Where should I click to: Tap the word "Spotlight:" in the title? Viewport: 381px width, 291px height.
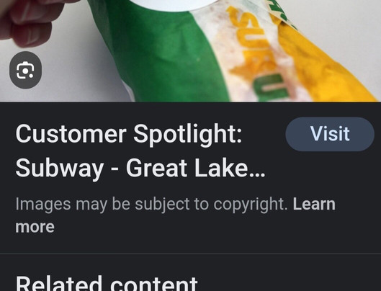(187, 135)
